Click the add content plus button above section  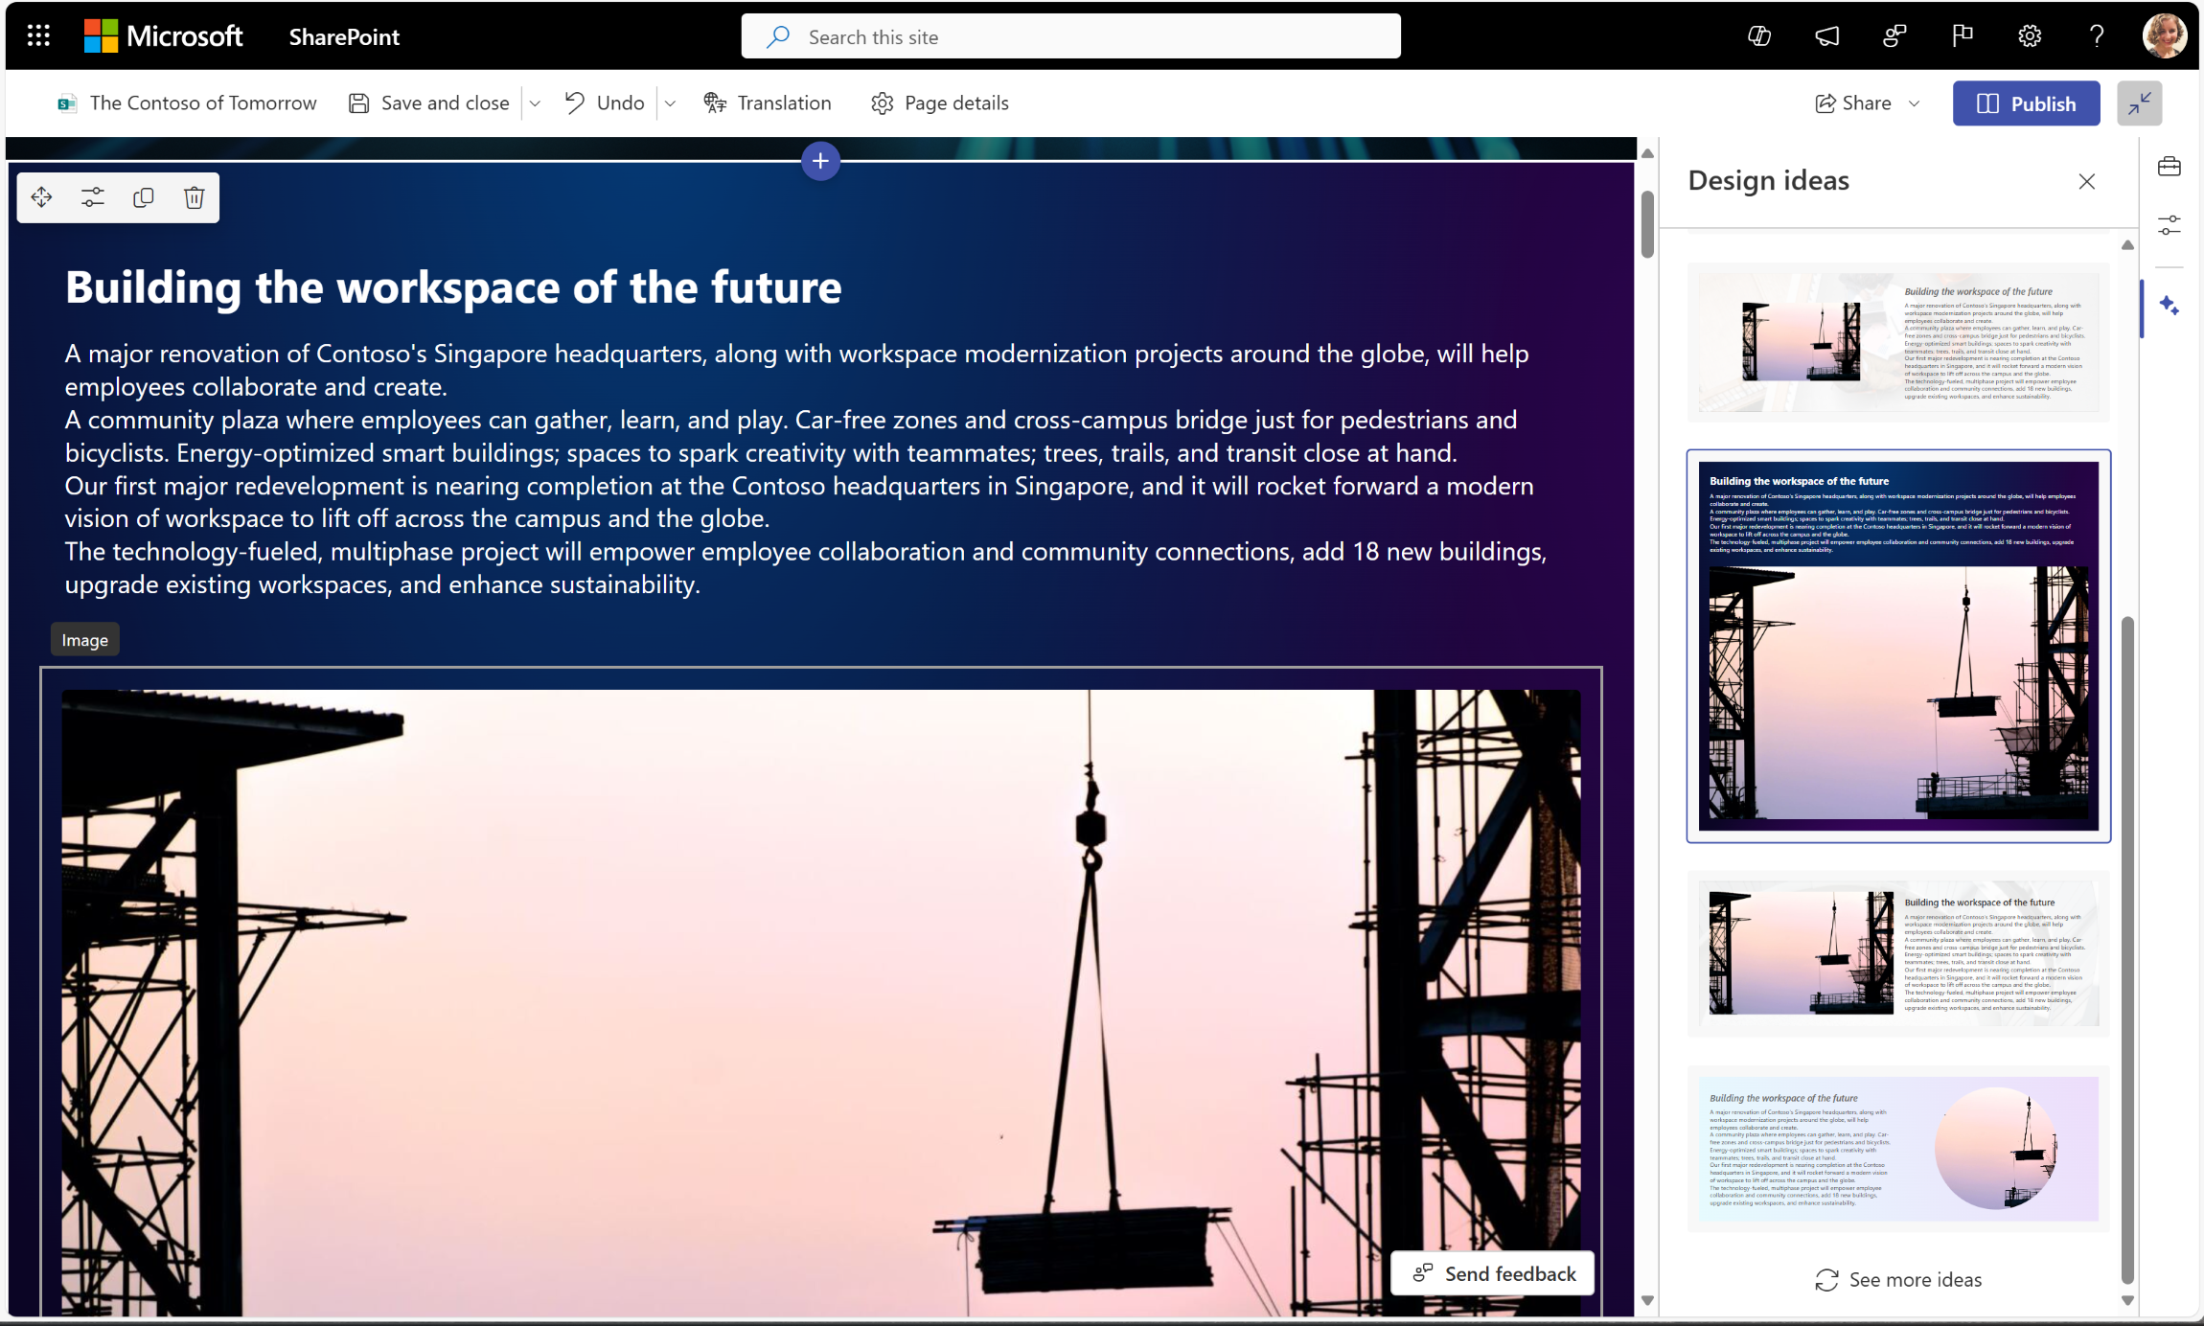[x=820, y=159]
